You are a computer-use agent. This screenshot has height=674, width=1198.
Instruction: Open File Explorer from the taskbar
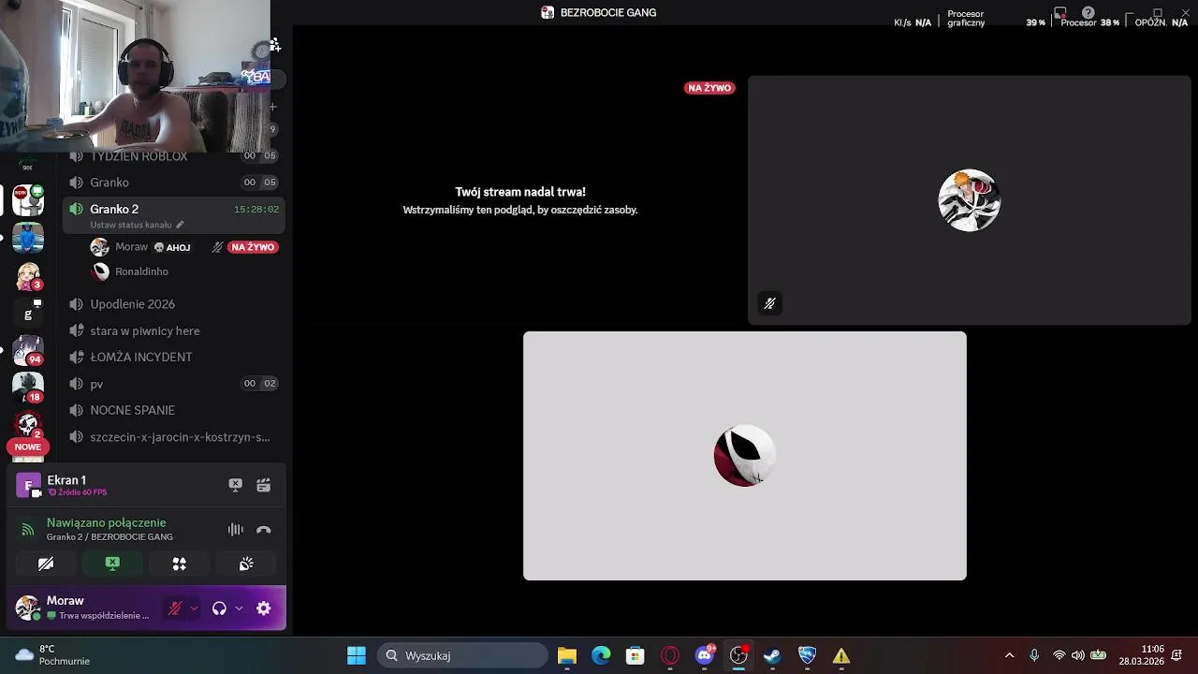coord(567,655)
